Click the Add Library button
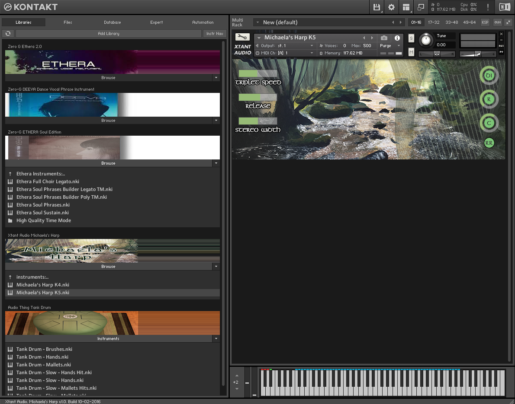This screenshot has width=515, height=404. [108, 33]
